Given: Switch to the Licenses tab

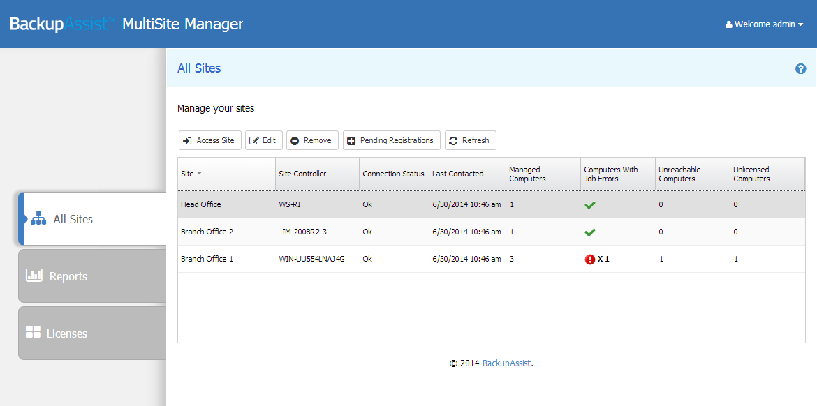Looking at the screenshot, I should [x=93, y=333].
